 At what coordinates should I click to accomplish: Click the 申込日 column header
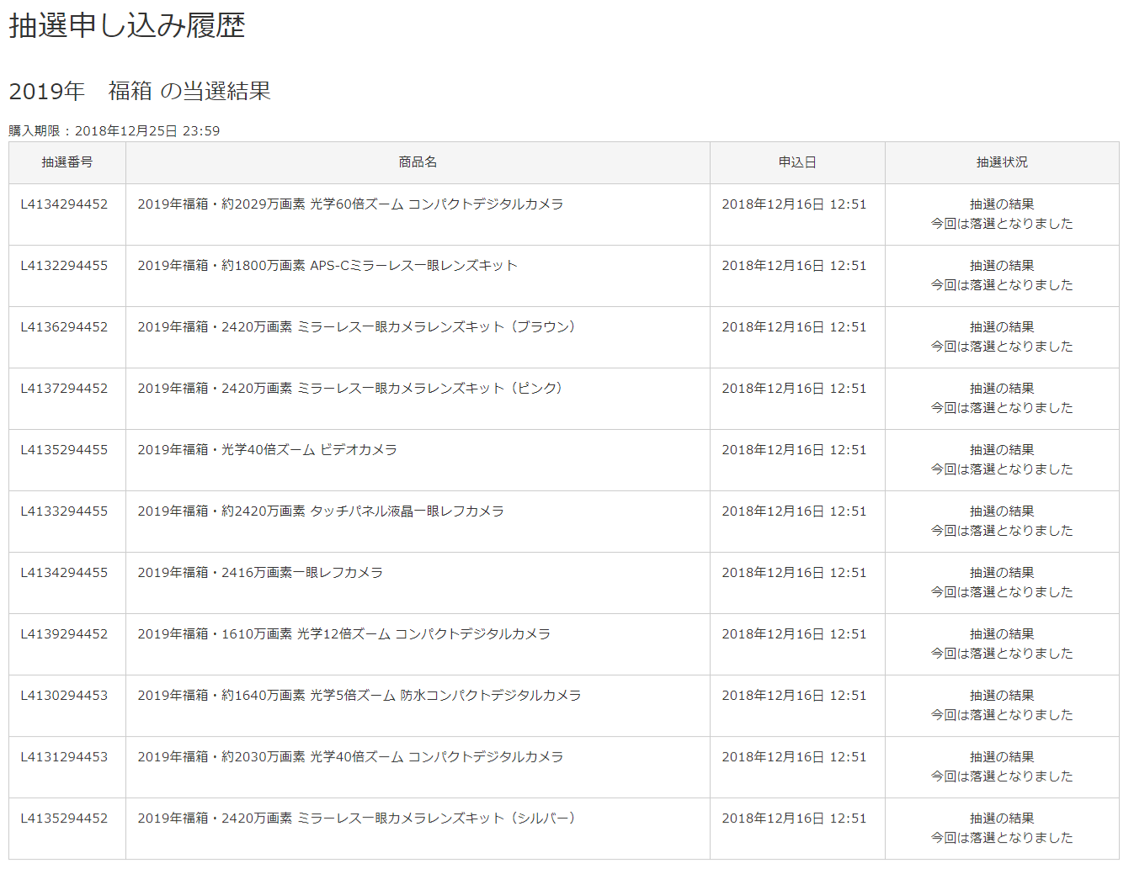coord(797,162)
